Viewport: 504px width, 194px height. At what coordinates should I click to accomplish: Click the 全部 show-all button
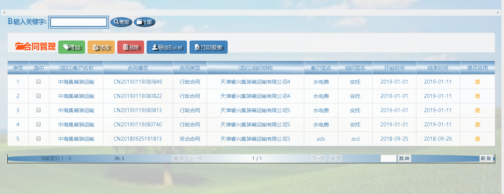click(144, 22)
